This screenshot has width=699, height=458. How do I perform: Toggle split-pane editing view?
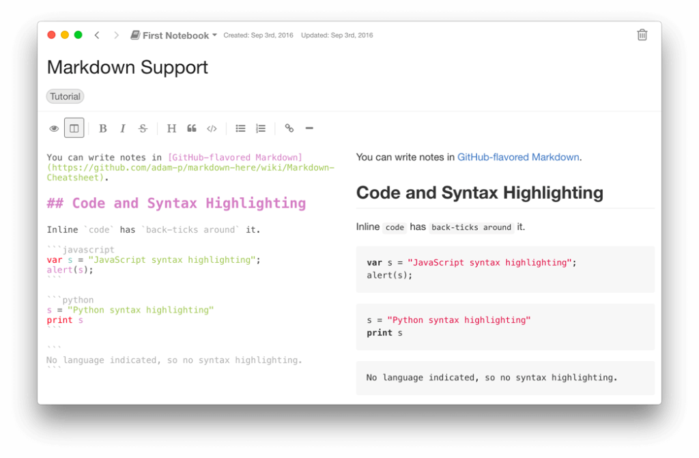[x=74, y=128]
